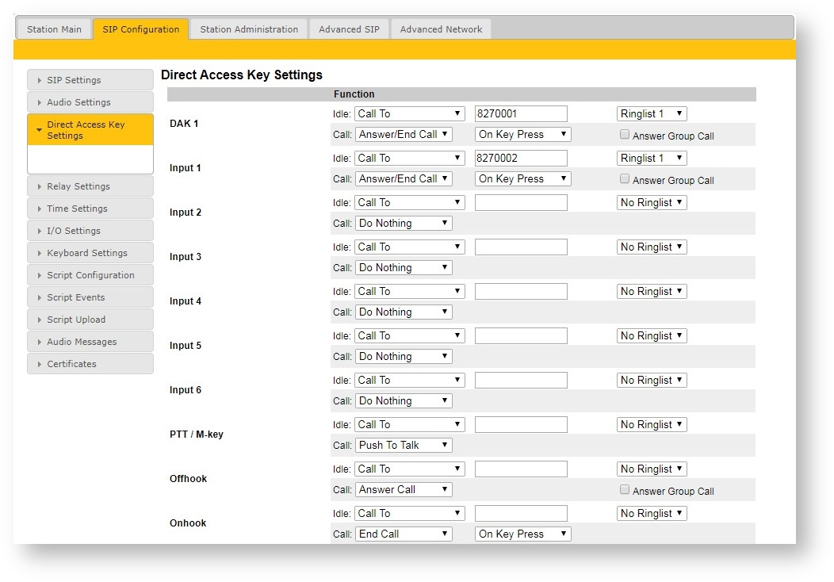The height and width of the screenshot is (582, 834).
Task: Open DAK 1 Idle function dropdown
Action: pyautogui.click(x=409, y=113)
